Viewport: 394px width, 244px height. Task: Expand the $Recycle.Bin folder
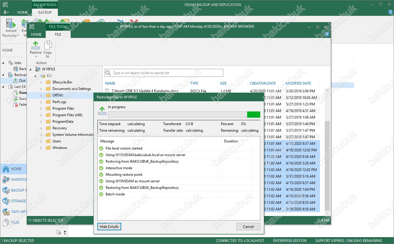tap(41, 82)
